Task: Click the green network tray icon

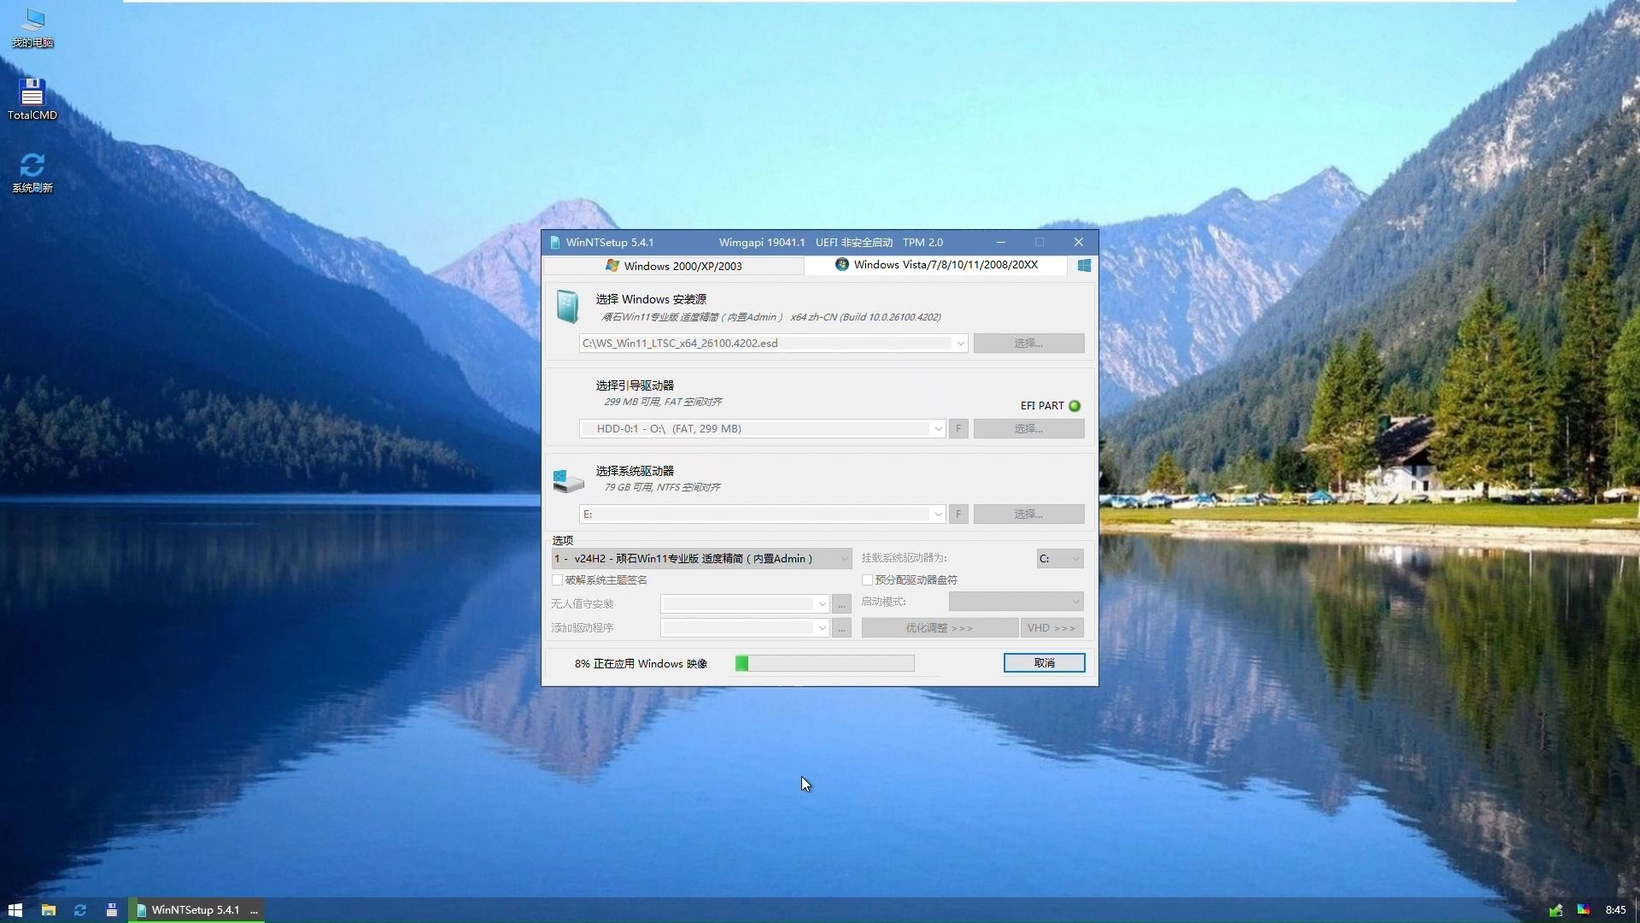Action: (1556, 910)
